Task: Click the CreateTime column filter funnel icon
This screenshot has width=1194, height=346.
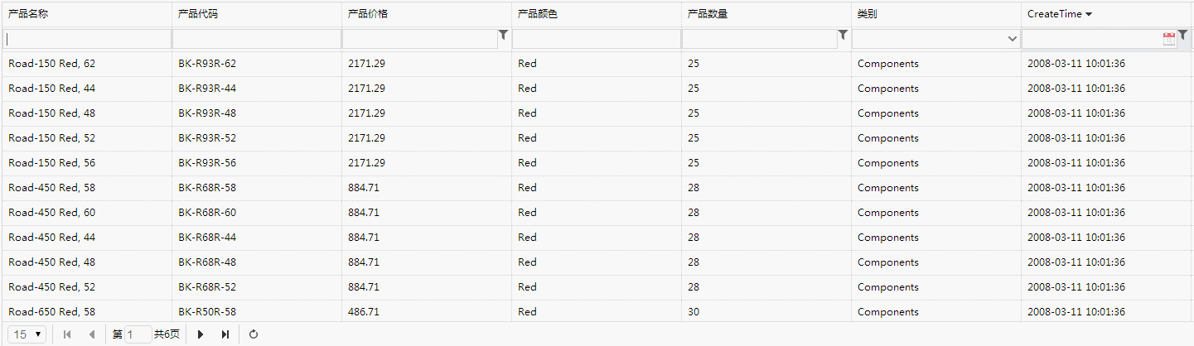Action: (1183, 35)
